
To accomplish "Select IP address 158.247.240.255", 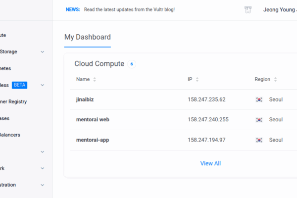I will (208, 120).
